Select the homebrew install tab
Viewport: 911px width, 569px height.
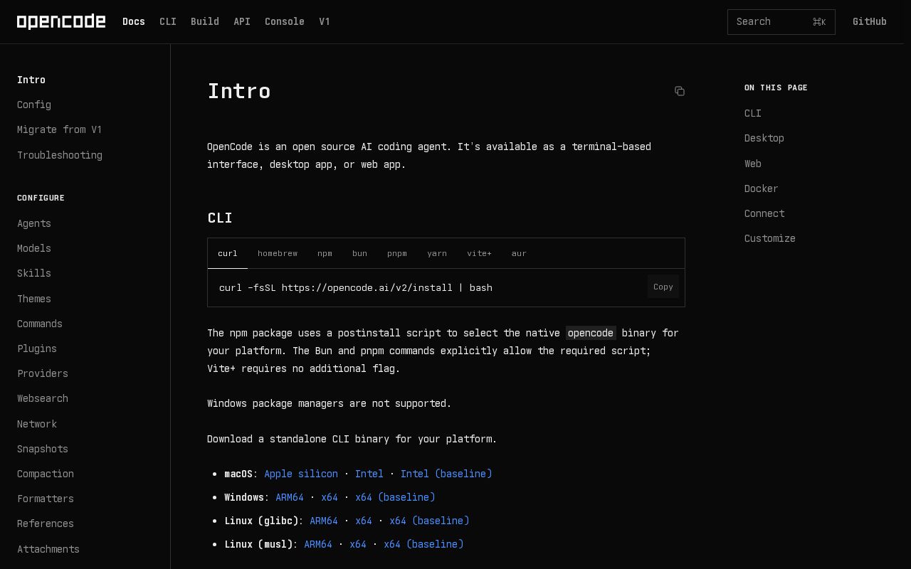pyautogui.click(x=278, y=253)
